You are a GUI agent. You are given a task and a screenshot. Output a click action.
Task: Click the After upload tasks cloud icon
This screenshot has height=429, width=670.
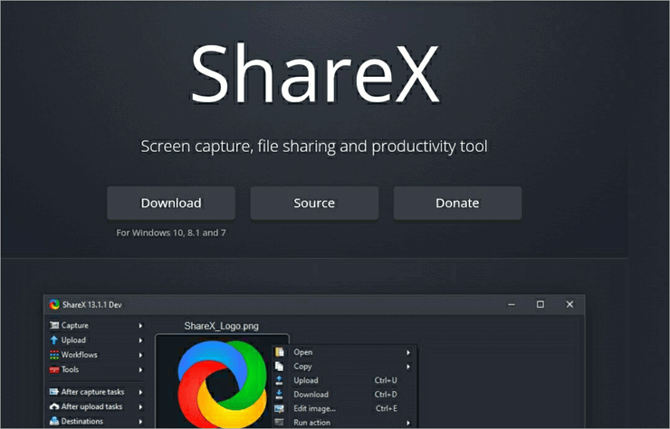click(x=54, y=406)
